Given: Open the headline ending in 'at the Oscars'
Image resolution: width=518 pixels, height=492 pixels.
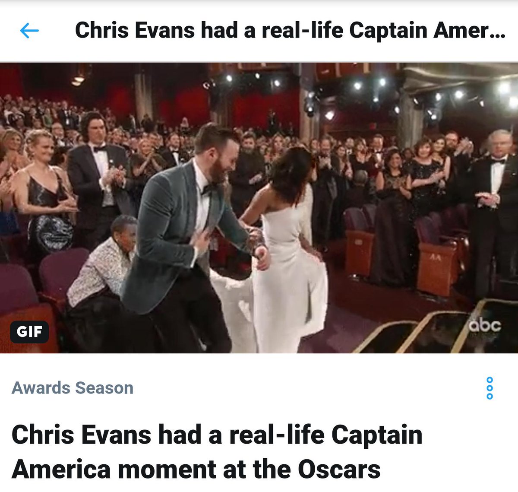Looking at the screenshot, I should (217, 452).
